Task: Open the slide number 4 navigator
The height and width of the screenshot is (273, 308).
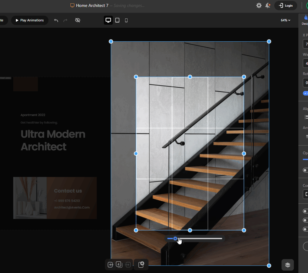Action: (119, 264)
